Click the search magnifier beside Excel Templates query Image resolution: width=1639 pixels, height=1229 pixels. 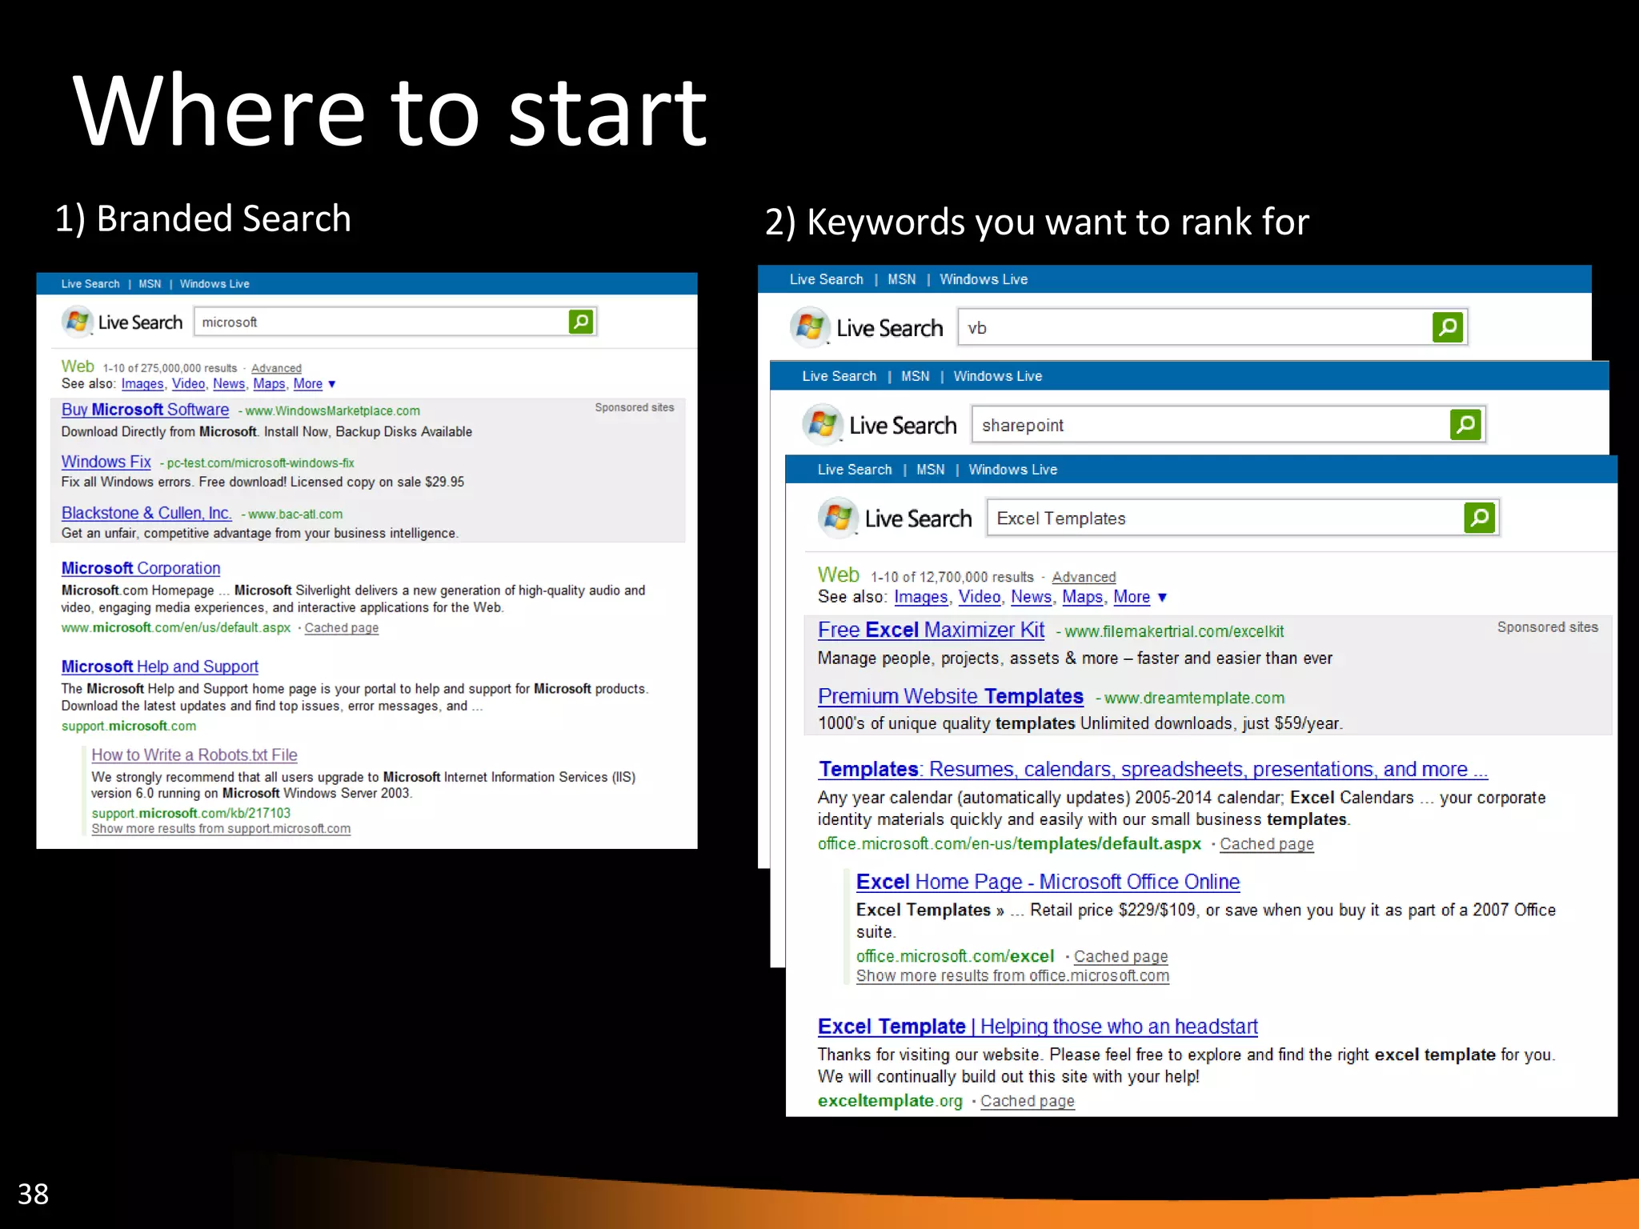pos(1480,518)
